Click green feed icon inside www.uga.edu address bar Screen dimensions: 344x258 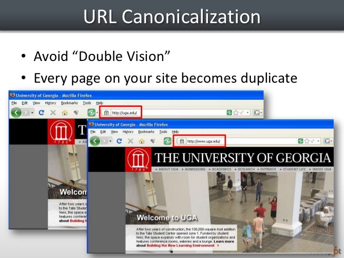(301, 141)
